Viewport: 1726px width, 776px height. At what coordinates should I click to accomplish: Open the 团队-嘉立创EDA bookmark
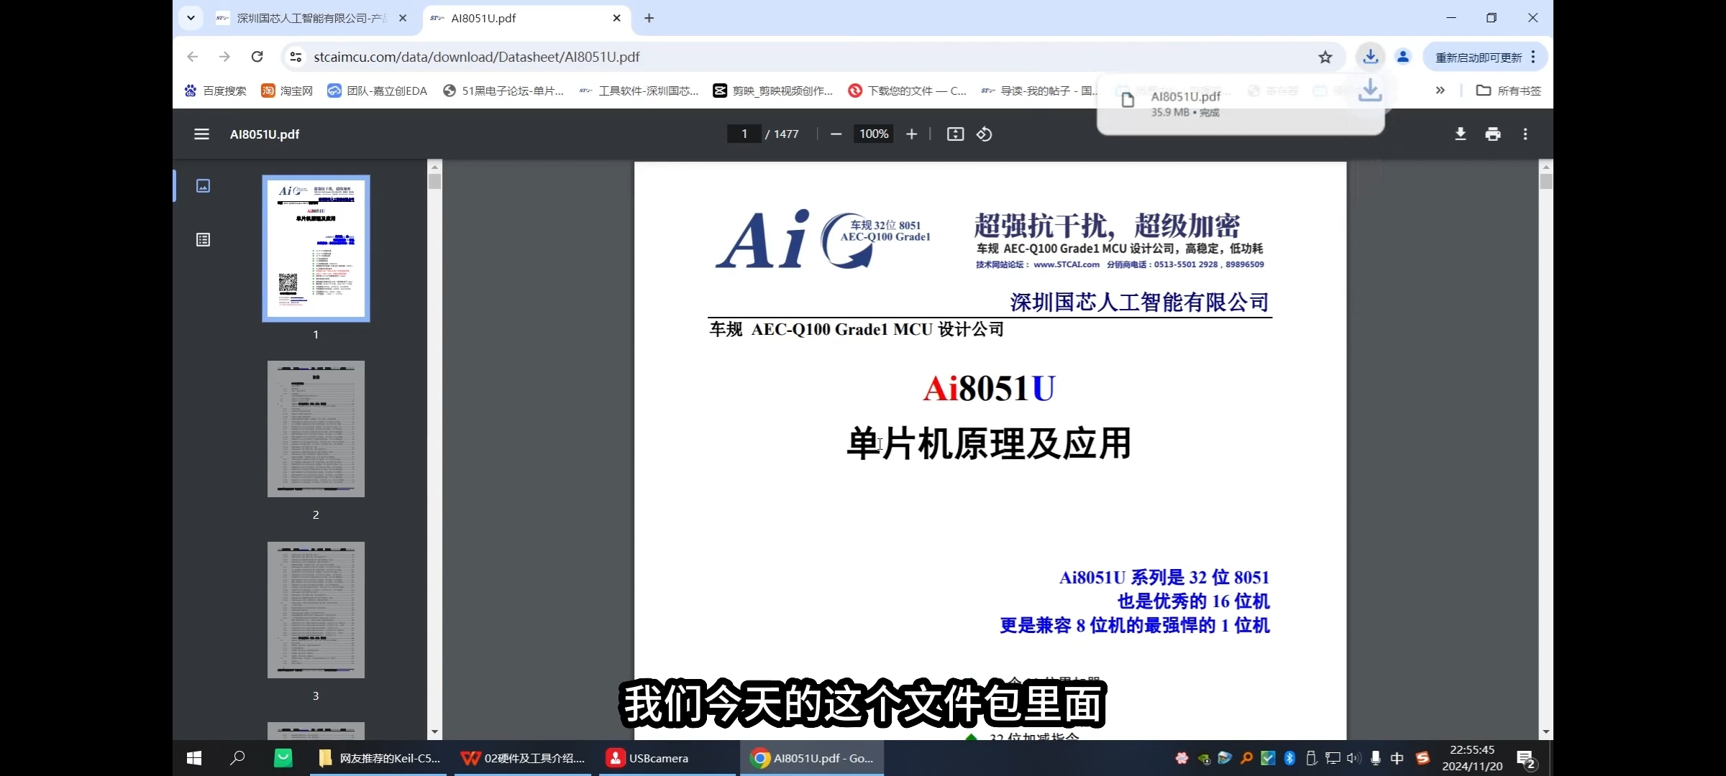[x=378, y=91]
